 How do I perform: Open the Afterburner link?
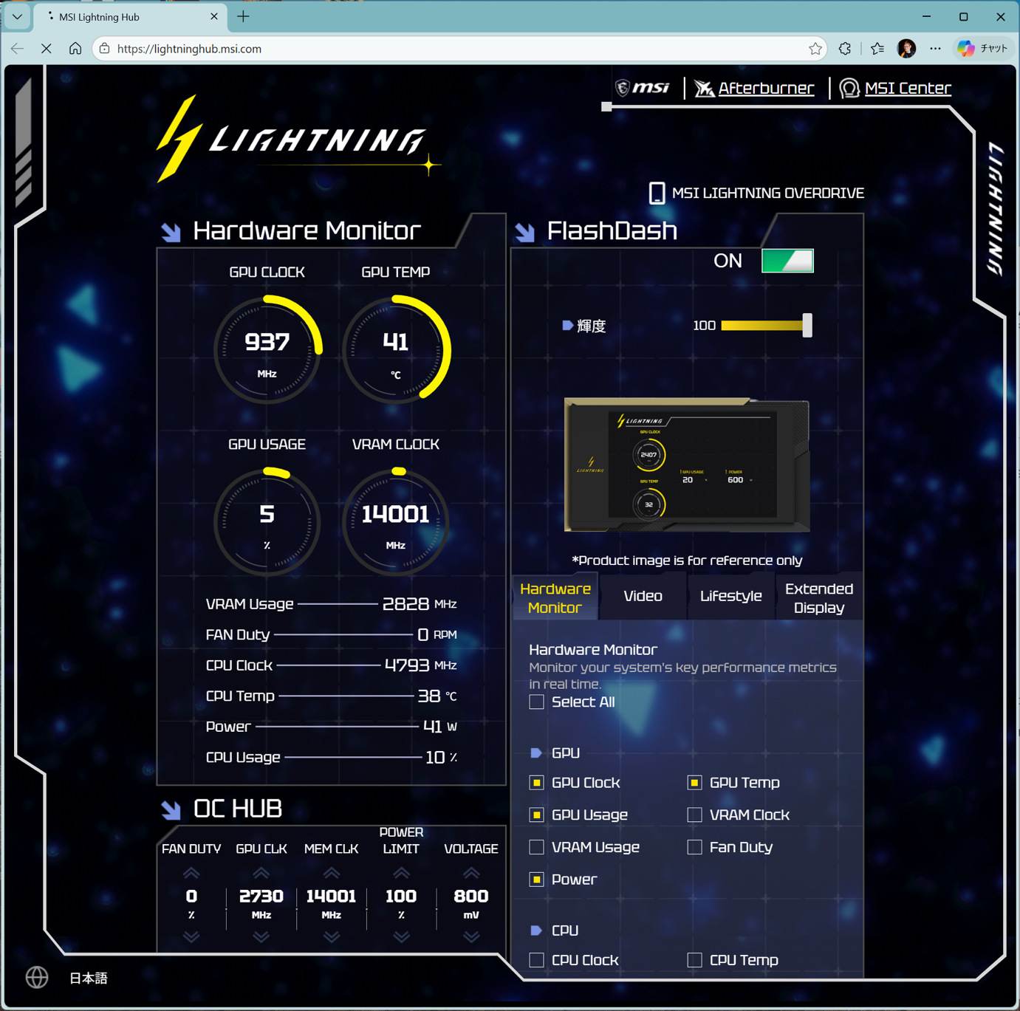[x=766, y=88]
